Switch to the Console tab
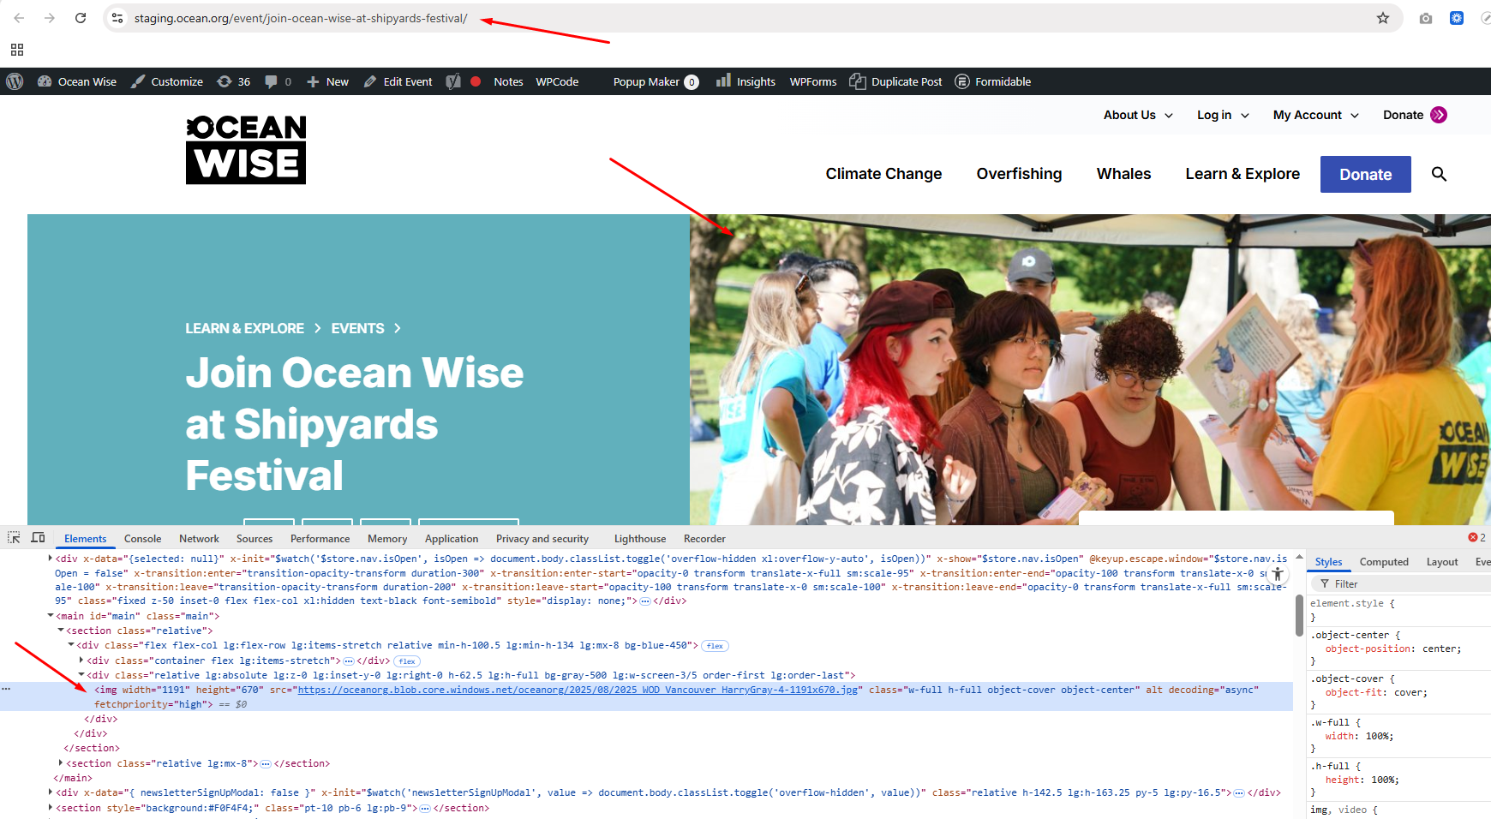 point(142,539)
